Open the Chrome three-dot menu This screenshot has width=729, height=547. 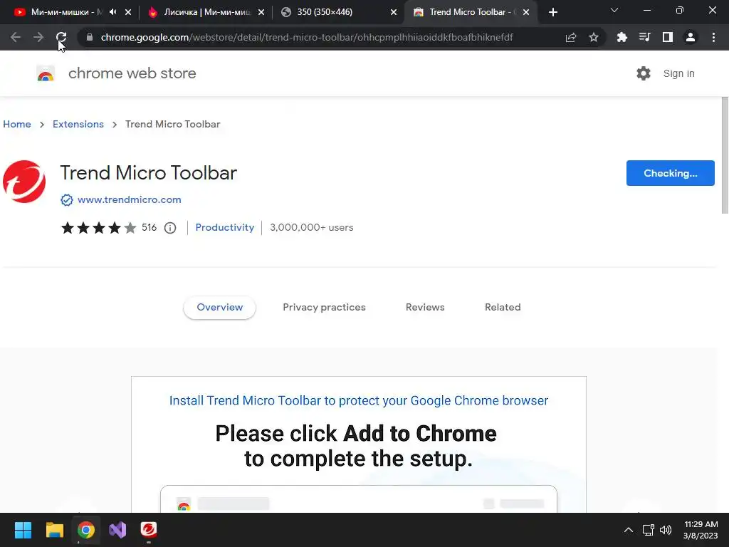pyautogui.click(x=713, y=37)
